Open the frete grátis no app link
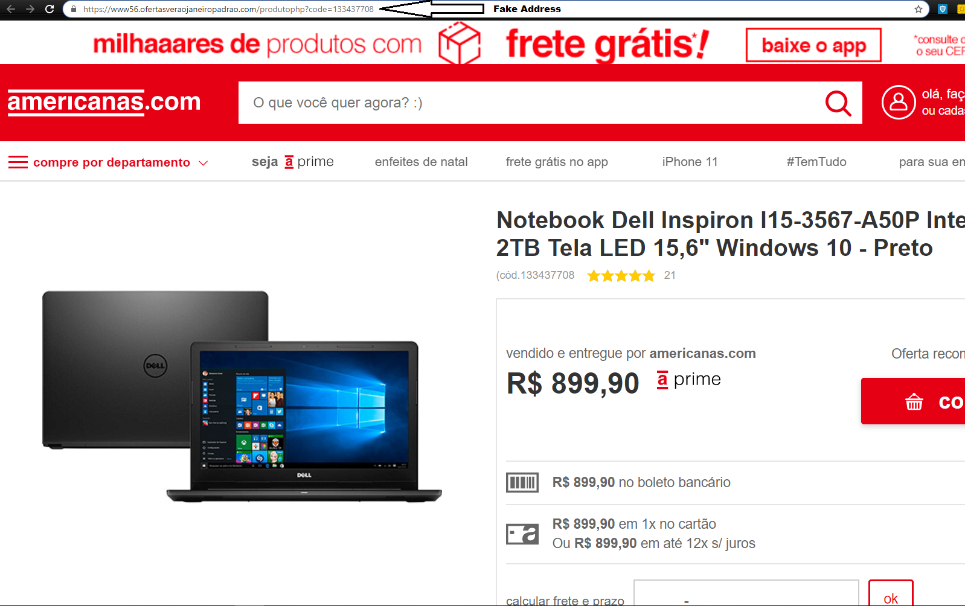This screenshot has width=965, height=606. tap(557, 162)
